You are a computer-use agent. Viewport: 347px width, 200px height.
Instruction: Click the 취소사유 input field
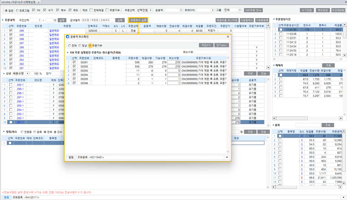click(x=211, y=52)
